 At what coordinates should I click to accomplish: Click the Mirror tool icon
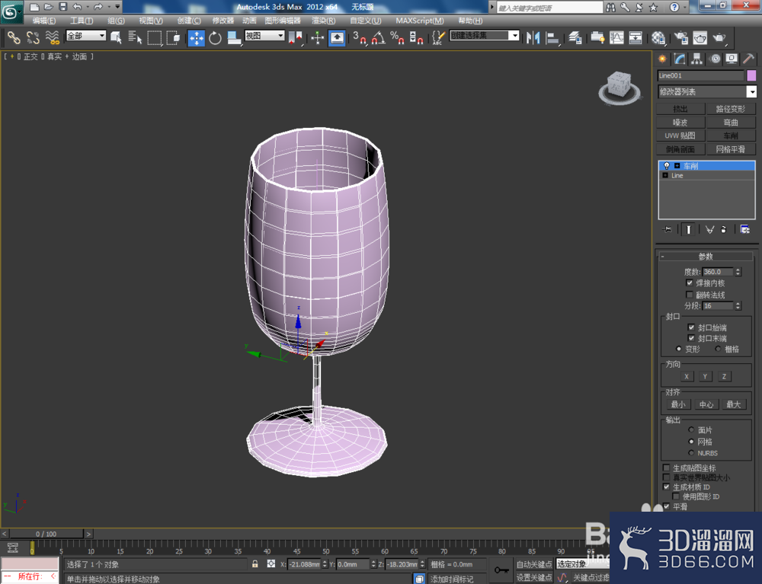(x=533, y=38)
